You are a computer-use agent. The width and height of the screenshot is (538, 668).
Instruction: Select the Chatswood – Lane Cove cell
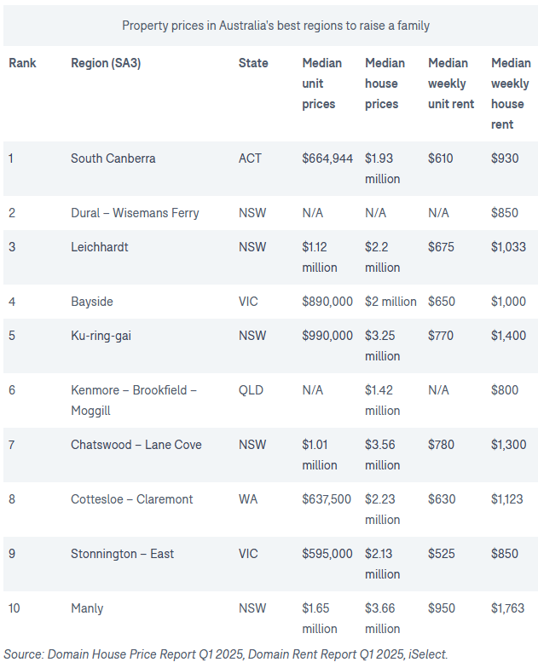(x=136, y=445)
